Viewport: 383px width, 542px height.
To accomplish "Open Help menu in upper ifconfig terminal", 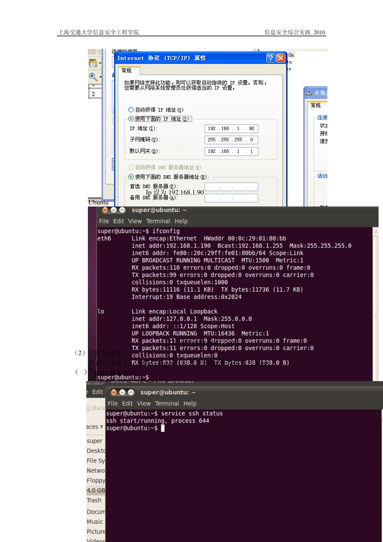I will tap(181, 221).
